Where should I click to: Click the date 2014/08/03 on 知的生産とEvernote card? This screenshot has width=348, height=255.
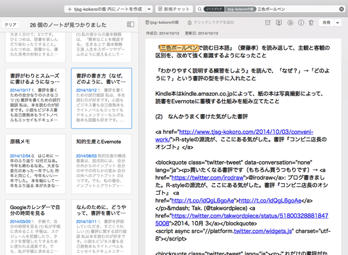point(87,156)
